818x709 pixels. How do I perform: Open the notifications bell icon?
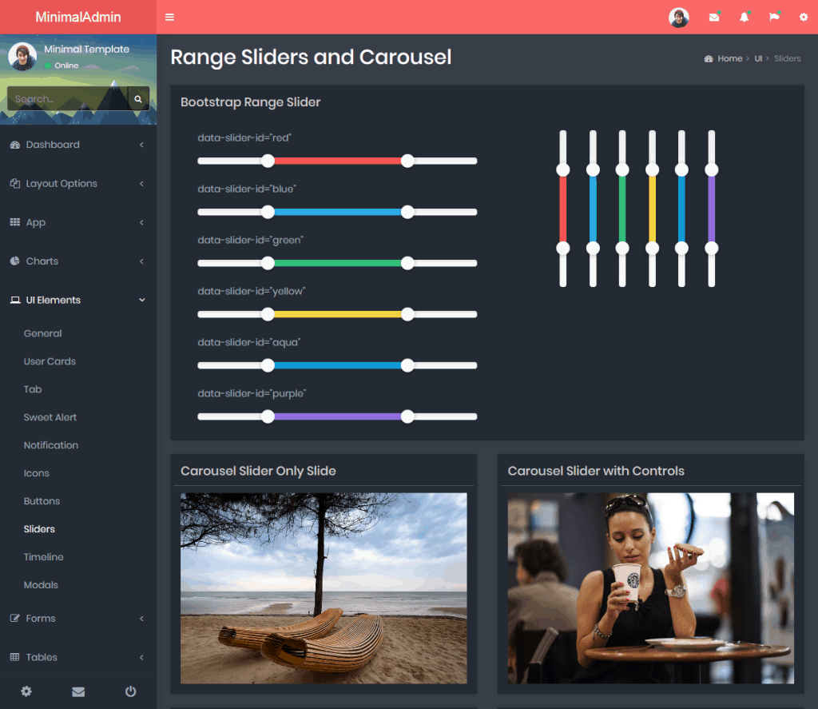(745, 18)
